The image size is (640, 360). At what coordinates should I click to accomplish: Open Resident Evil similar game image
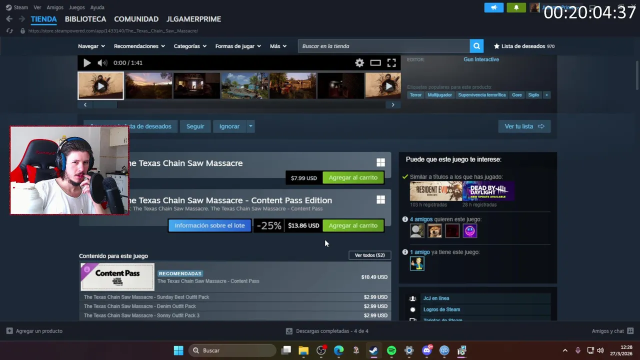point(436,191)
